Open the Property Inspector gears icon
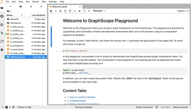This screenshot has width=191, height=109. tap(2, 33)
